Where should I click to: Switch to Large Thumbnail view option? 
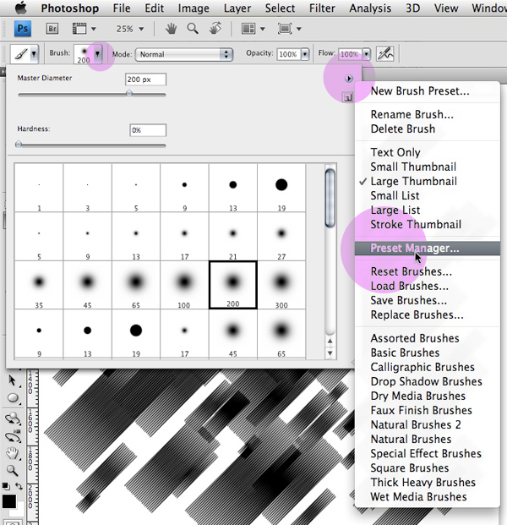(x=428, y=181)
